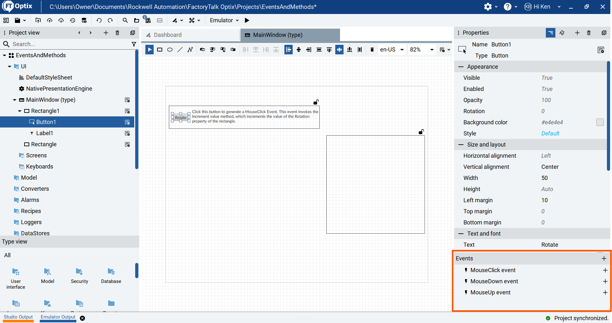Image resolution: width=612 pixels, height=323 pixels.
Task: Toggle the align left button
Action: tap(289, 50)
